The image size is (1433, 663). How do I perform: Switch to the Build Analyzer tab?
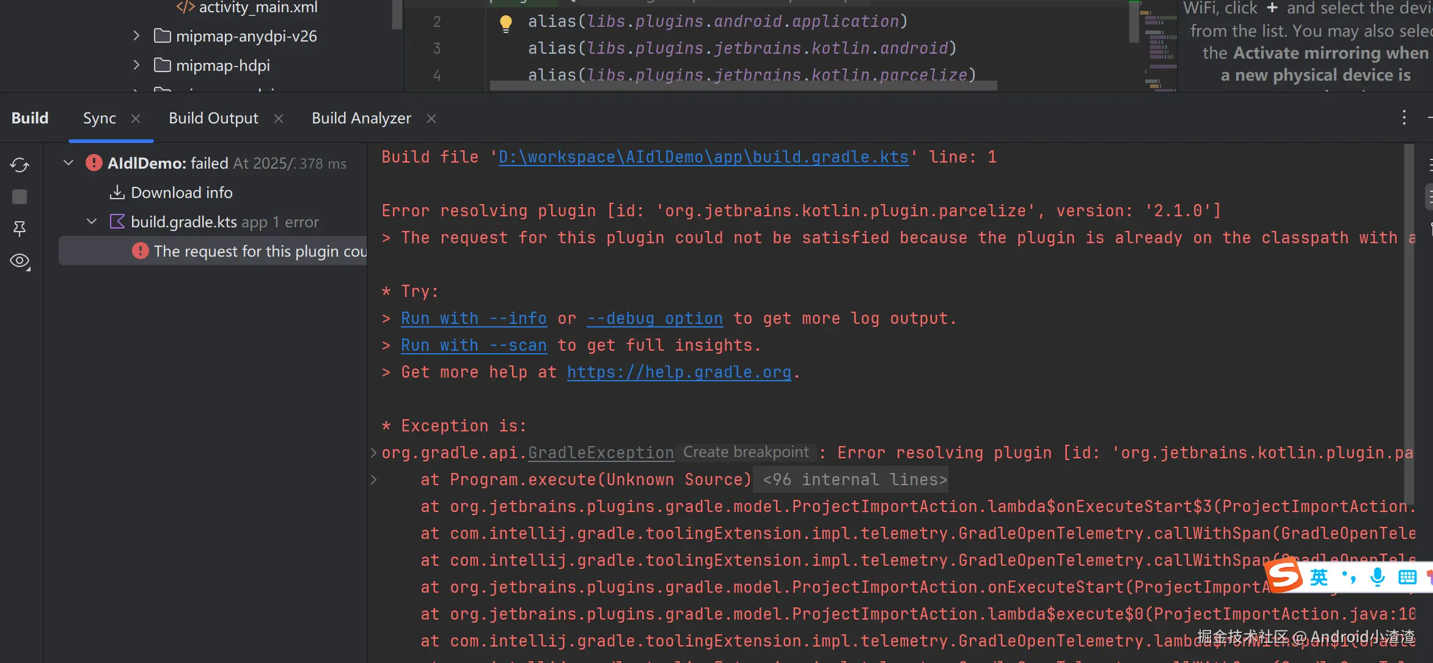tap(361, 119)
